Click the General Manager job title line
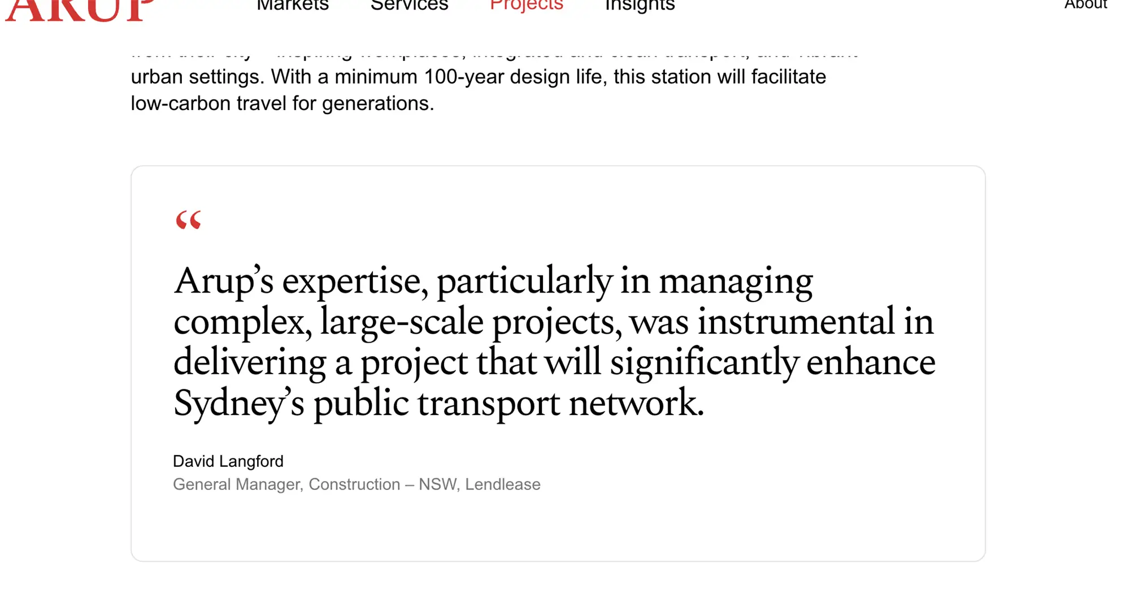Viewport: 1130px width, 608px height. pyautogui.click(x=357, y=484)
